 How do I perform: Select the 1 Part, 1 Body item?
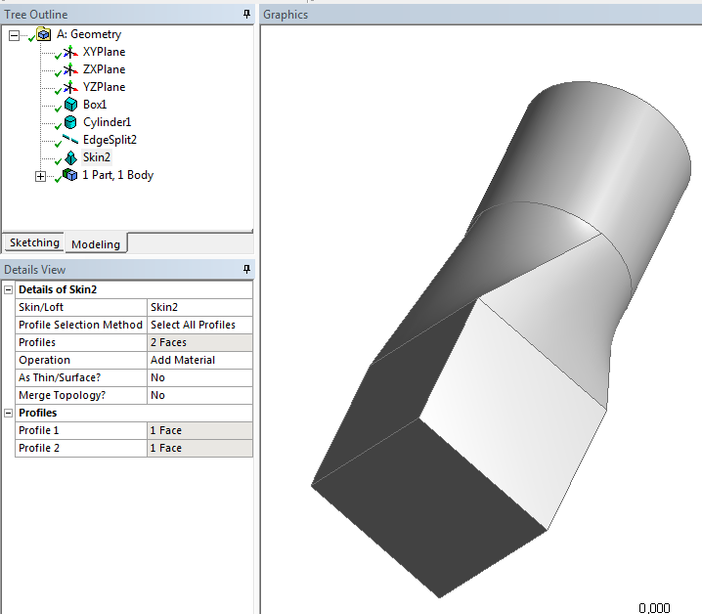[117, 175]
